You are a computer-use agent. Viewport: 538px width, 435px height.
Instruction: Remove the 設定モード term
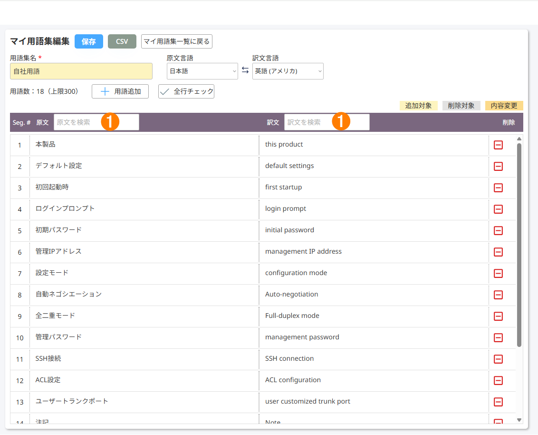(498, 273)
